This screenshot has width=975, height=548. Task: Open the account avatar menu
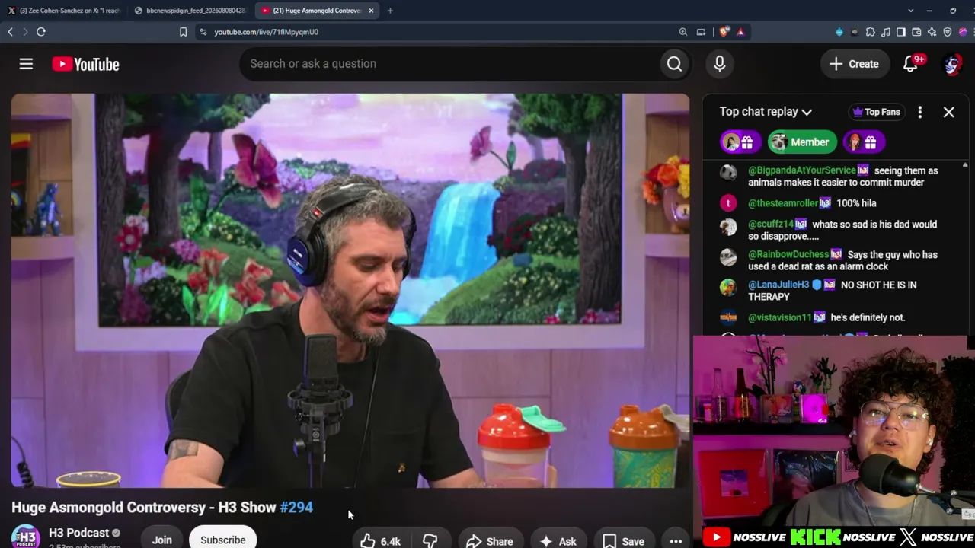[952, 64]
